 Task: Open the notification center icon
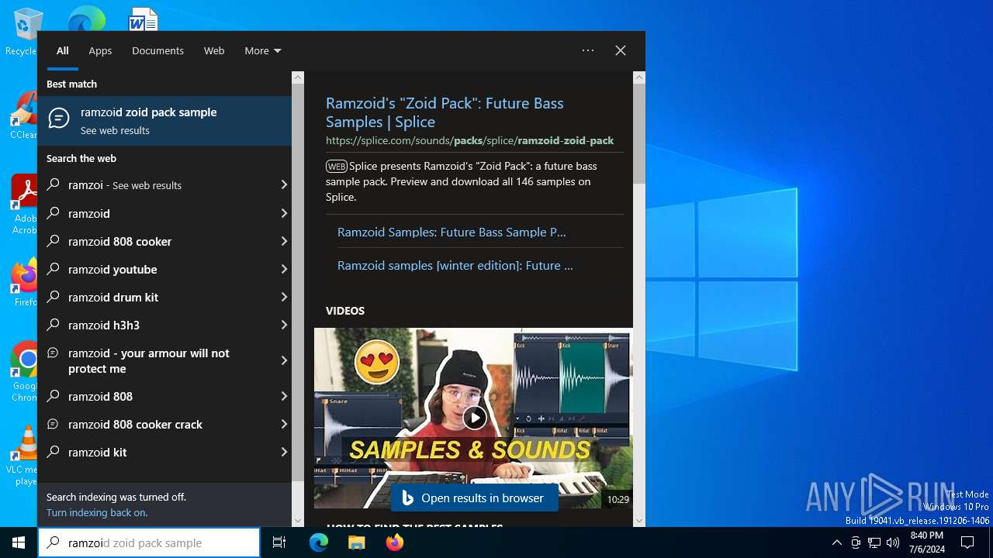(x=967, y=542)
